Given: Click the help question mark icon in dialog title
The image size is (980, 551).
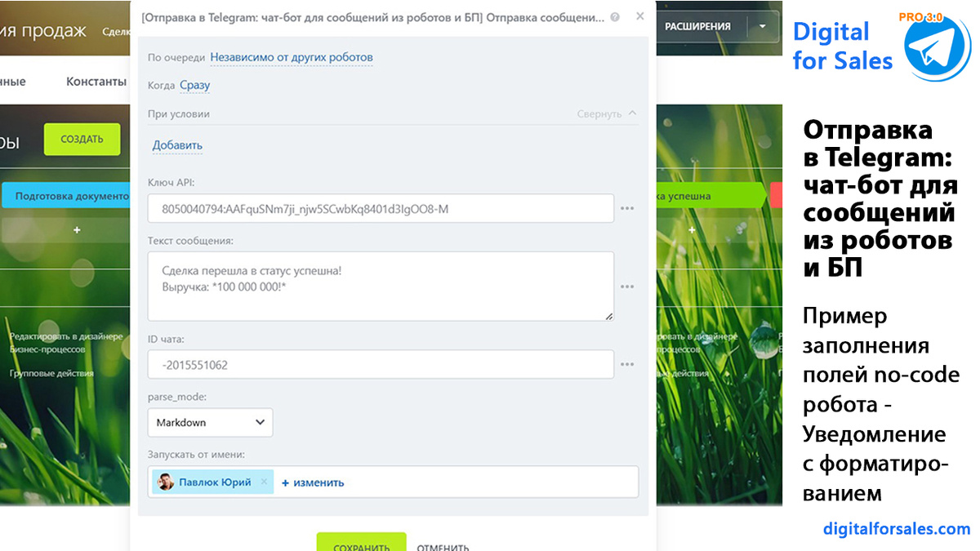Looking at the screenshot, I should [615, 16].
